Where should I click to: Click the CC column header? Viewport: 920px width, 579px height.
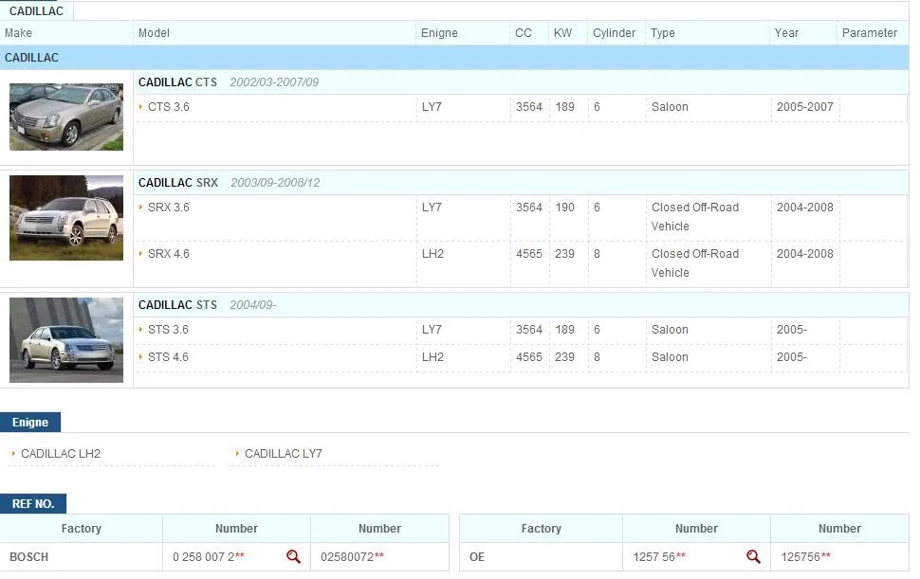tap(524, 33)
